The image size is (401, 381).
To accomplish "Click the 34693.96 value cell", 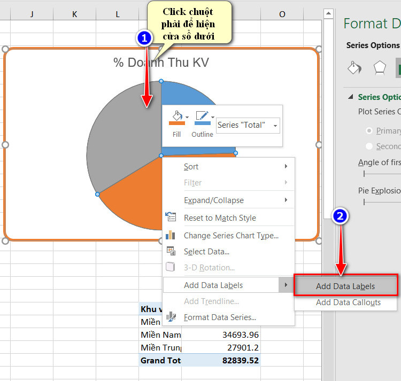I will [221, 335].
